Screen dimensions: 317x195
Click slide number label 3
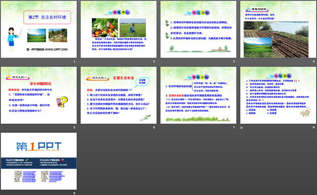coord(234,61)
